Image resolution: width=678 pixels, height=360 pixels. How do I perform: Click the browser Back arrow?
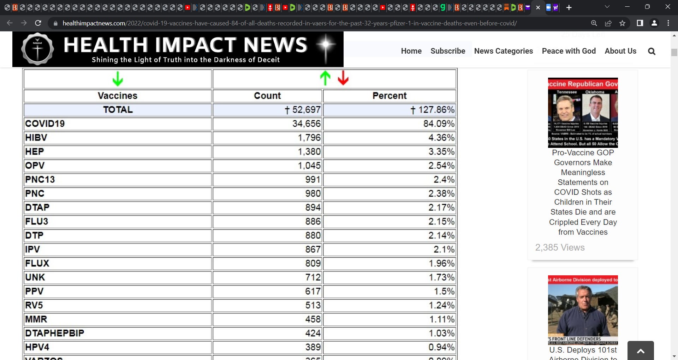tap(10, 23)
